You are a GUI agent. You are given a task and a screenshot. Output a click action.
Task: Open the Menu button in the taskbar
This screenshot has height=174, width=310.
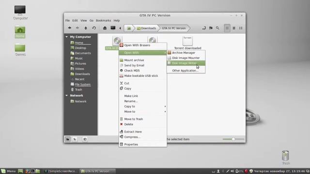(8, 171)
